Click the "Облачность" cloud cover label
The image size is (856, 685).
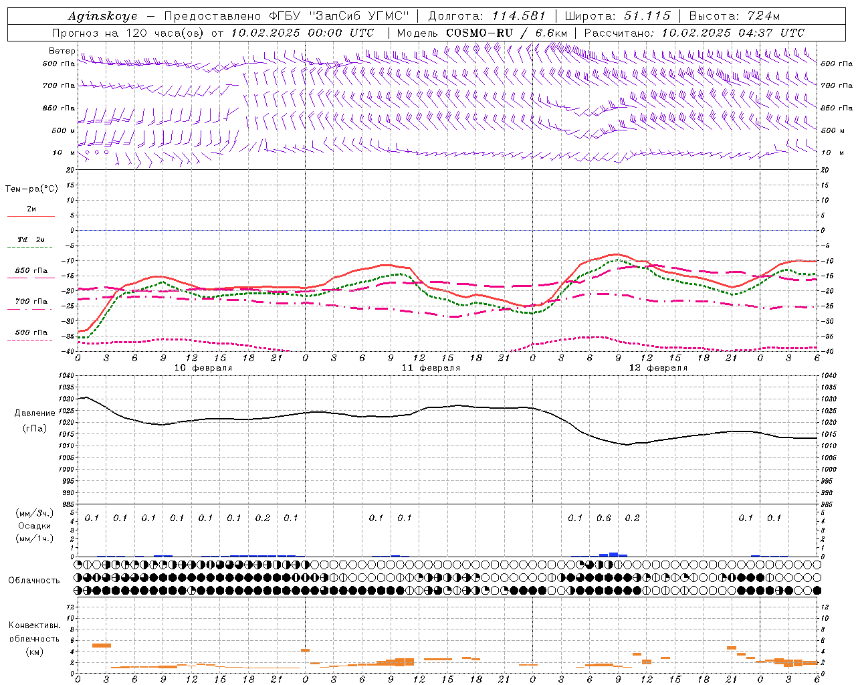coord(34,580)
